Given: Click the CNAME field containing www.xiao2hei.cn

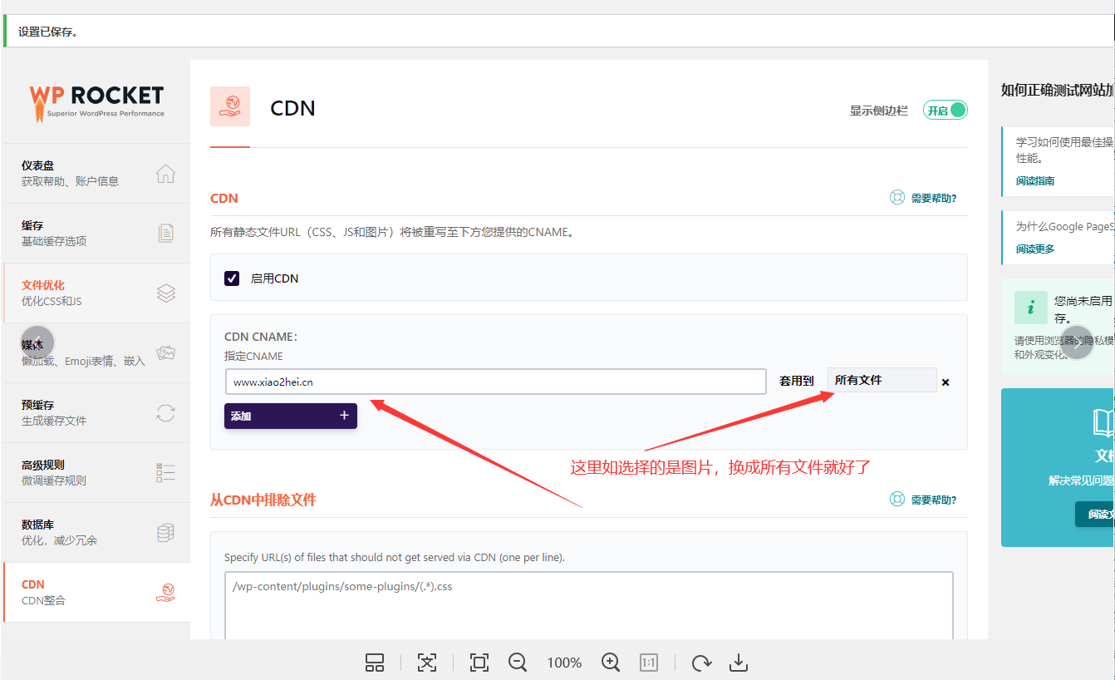Looking at the screenshot, I should point(495,382).
